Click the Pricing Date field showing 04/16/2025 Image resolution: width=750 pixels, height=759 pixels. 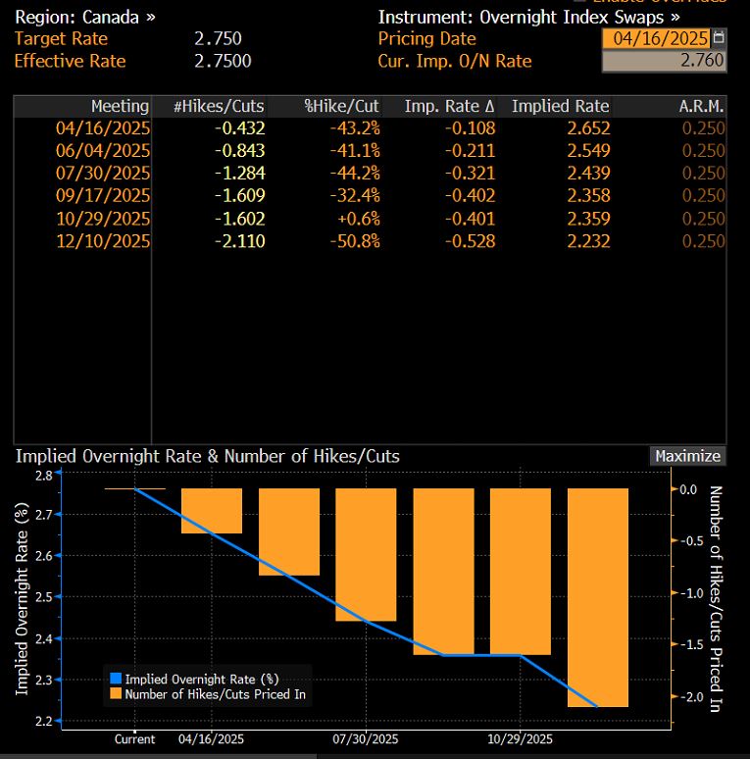(x=656, y=38)
